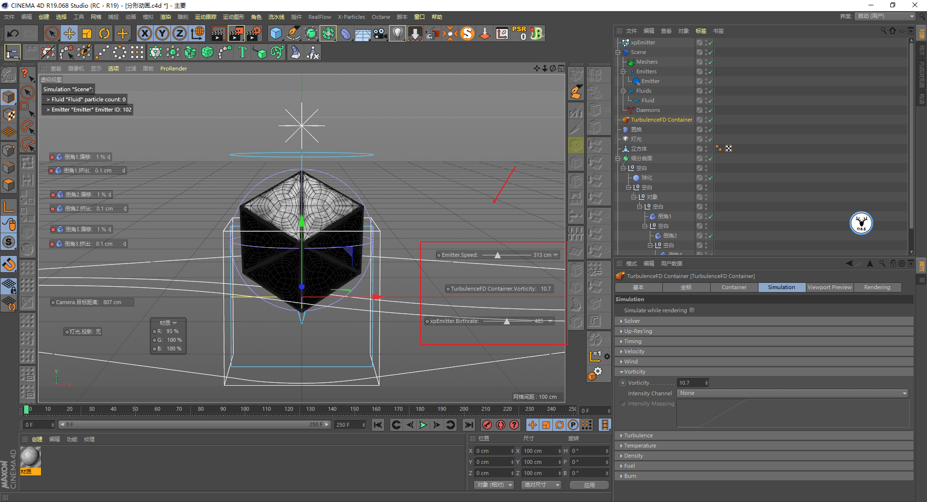Toggle xpEmitter visibility checkmark

tap(711, 42)
